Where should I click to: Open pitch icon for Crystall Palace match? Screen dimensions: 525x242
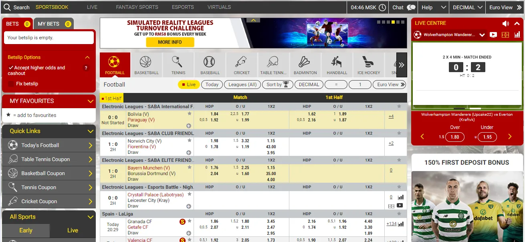click(x=392, y=206)
